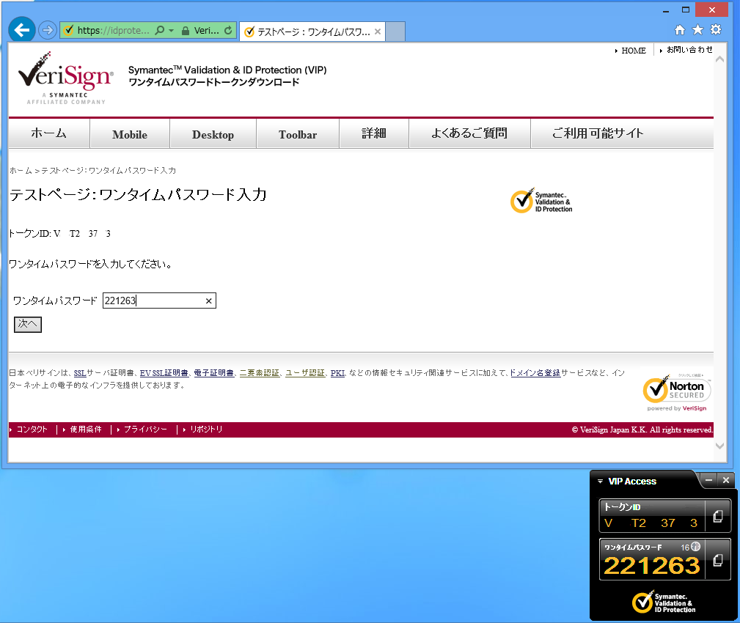The width and height of the screenshot is (740, 623).
Task: Open the 使用条件 footer link
Action: [x=85, y=430]
